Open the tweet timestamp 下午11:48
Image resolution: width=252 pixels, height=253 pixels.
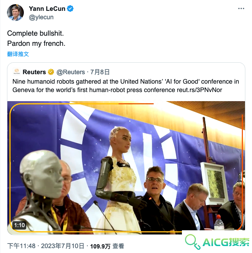(21, 246)
